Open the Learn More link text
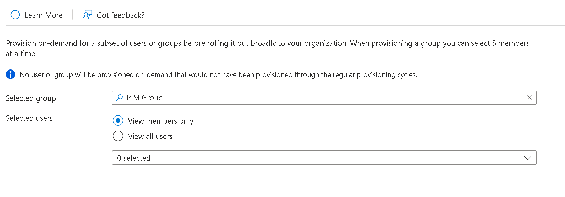 44,15
